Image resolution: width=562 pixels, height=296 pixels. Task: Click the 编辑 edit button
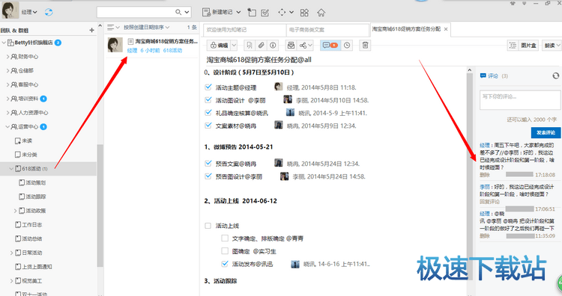click(x=219, y=46)
